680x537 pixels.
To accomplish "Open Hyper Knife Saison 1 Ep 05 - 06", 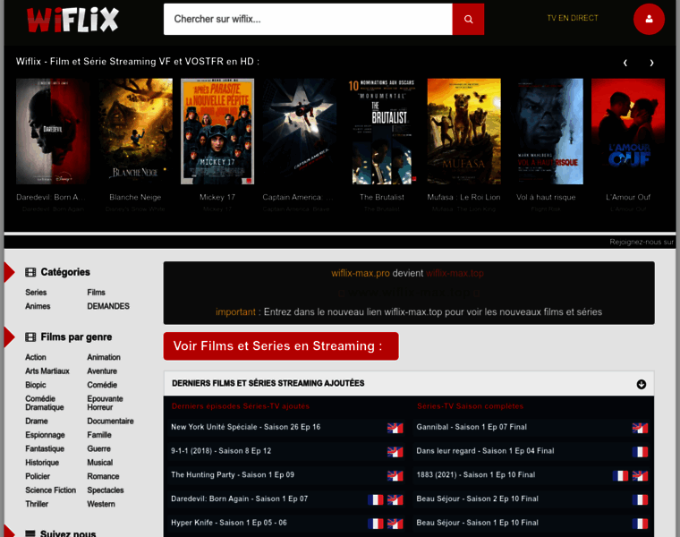I will [228, 523].
